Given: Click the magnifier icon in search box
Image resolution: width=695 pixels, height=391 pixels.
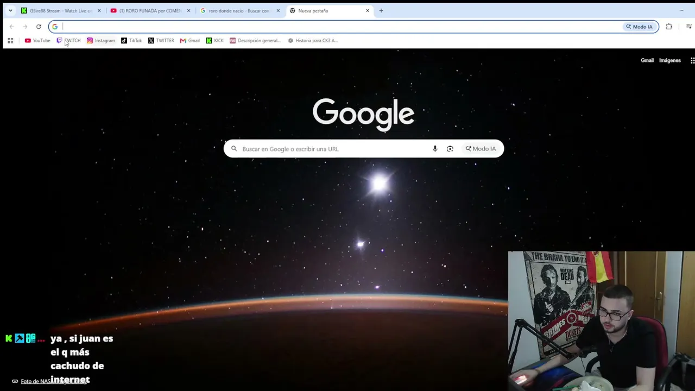Looking at the screenshot, I should pyautogui.click(x=234, y=149).
